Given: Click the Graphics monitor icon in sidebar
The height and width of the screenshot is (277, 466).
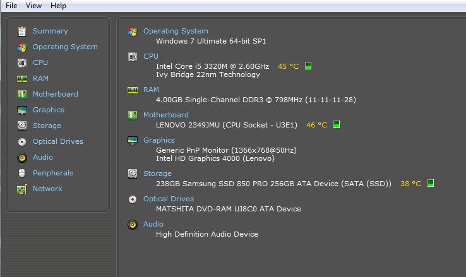Looking at the screenshot, I should (22, 110).
